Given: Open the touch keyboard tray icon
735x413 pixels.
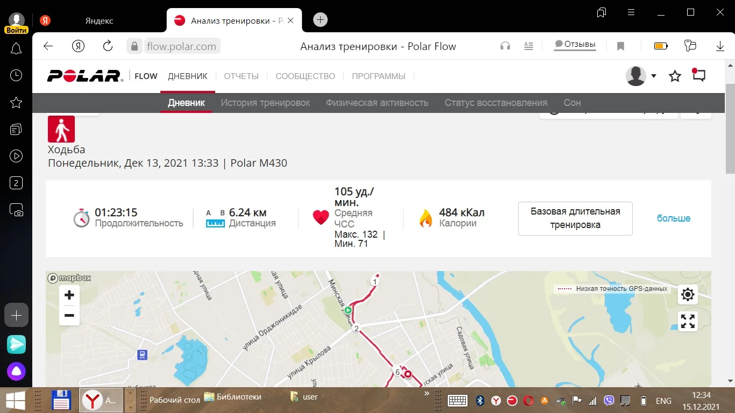Looking at the screenshot, I should click(x=457, y=401).
